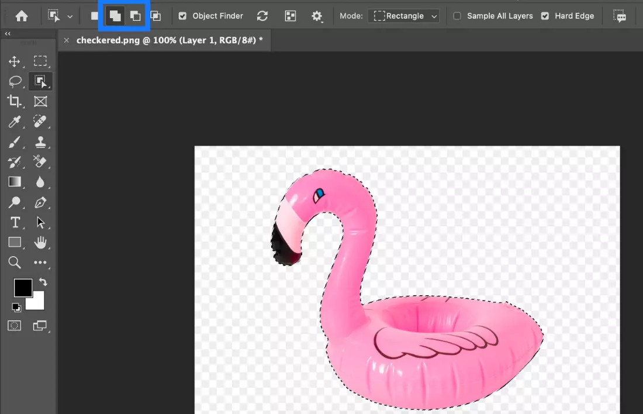The height and width of the screenshot is (414, 643).
Task: Select the Crop tool
Action: pyautogui.click(x=15, y=101)
